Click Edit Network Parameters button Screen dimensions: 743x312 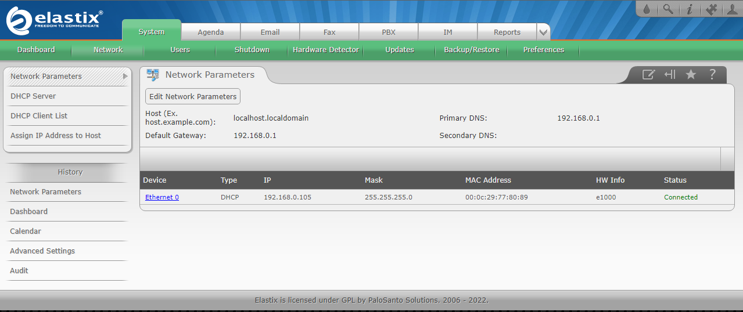point(193,97)
